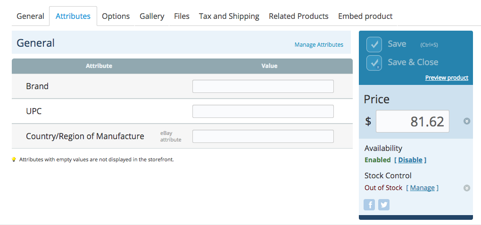This screenshot has width=481, height=225.
Task: Select the Embed product tab
Action: pos(365,16)
